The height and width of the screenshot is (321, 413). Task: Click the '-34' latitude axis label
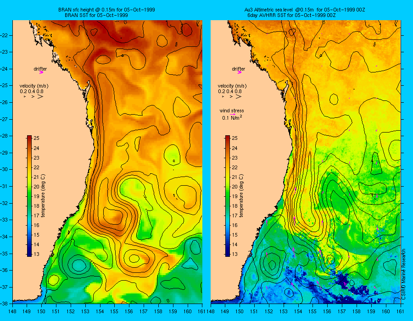pyautogui.click(x=4, y=237)
